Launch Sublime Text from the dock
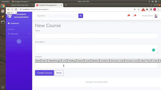161x90 pixels. pos(3,17)
